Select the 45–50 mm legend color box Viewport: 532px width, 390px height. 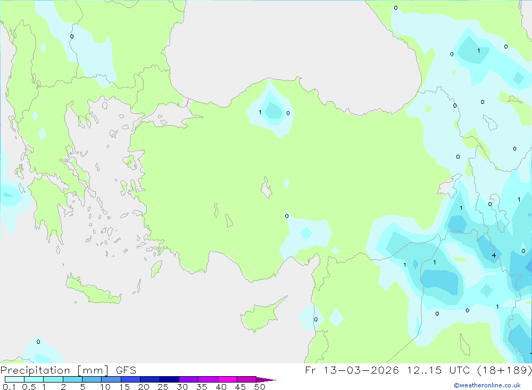click(246, 379)
